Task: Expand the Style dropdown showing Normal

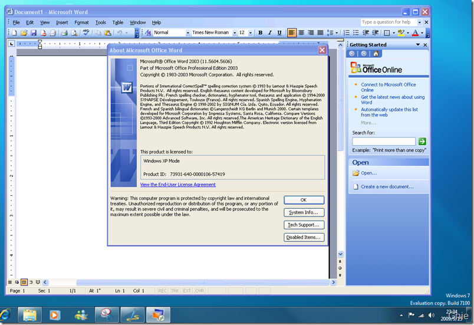Action: pos(187,32)
